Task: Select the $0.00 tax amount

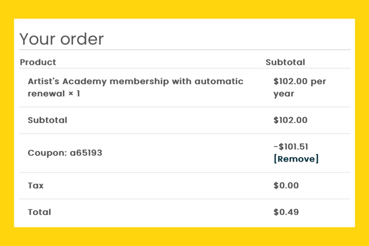Action: click(x=286, y=185)
